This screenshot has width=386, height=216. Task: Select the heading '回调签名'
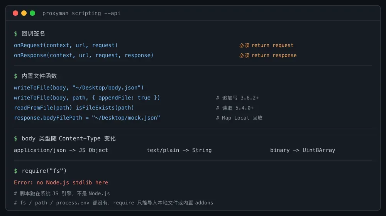[x=33, y=34]
